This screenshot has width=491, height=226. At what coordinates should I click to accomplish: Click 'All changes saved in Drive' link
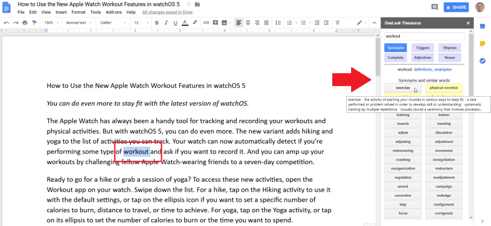[x=167, y=12]
